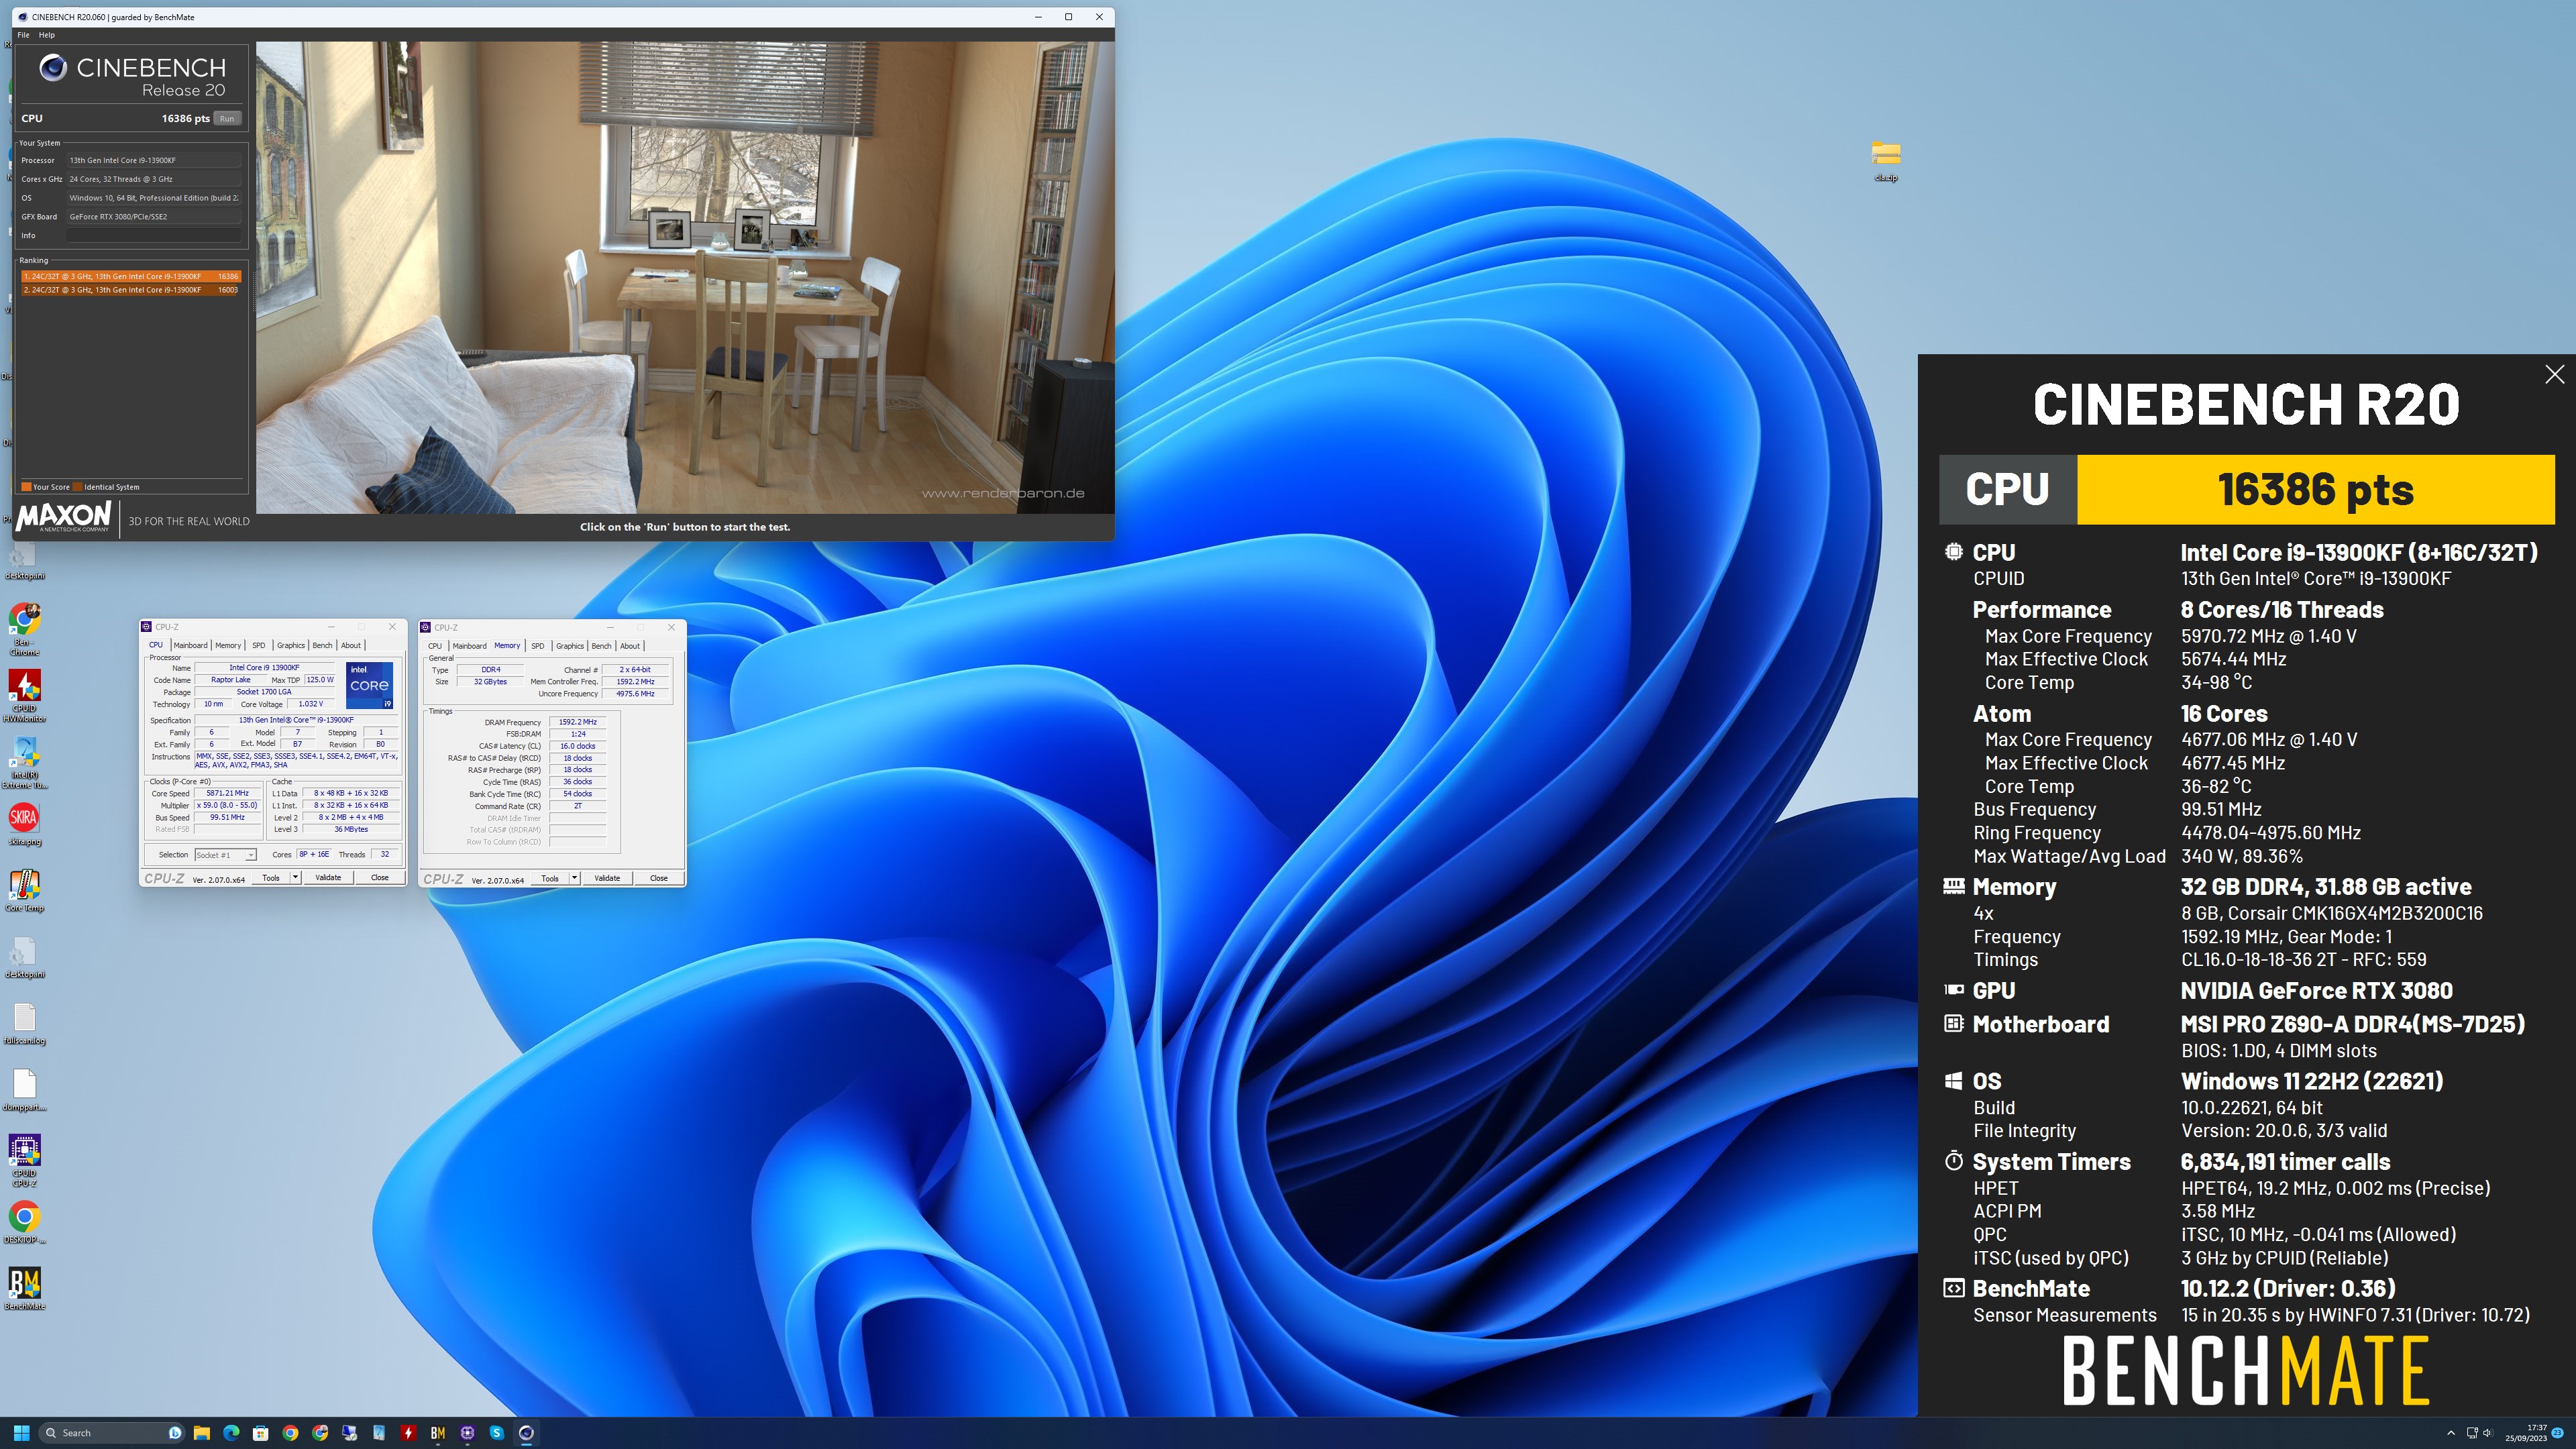
Task: Open Bench tab in right CPU-Z
Action: point(601,646)
